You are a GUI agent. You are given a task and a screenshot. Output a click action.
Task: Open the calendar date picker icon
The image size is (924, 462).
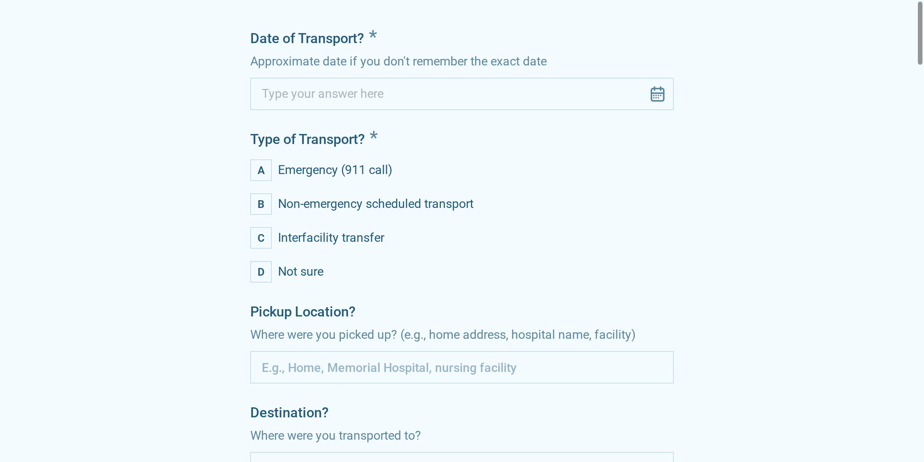[657, 94]
